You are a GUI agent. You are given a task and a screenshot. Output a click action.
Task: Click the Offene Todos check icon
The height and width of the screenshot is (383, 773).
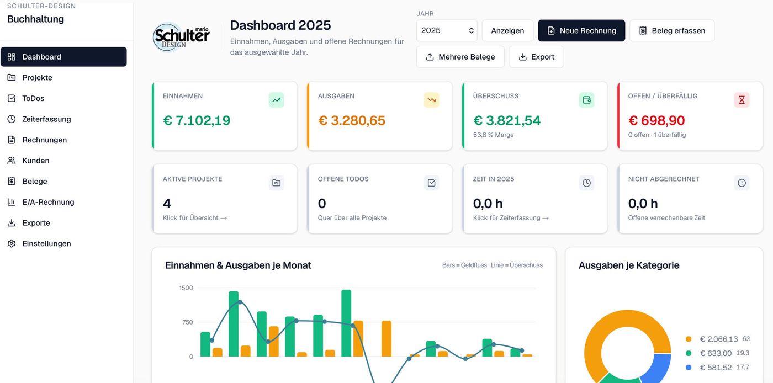point(432,183)
